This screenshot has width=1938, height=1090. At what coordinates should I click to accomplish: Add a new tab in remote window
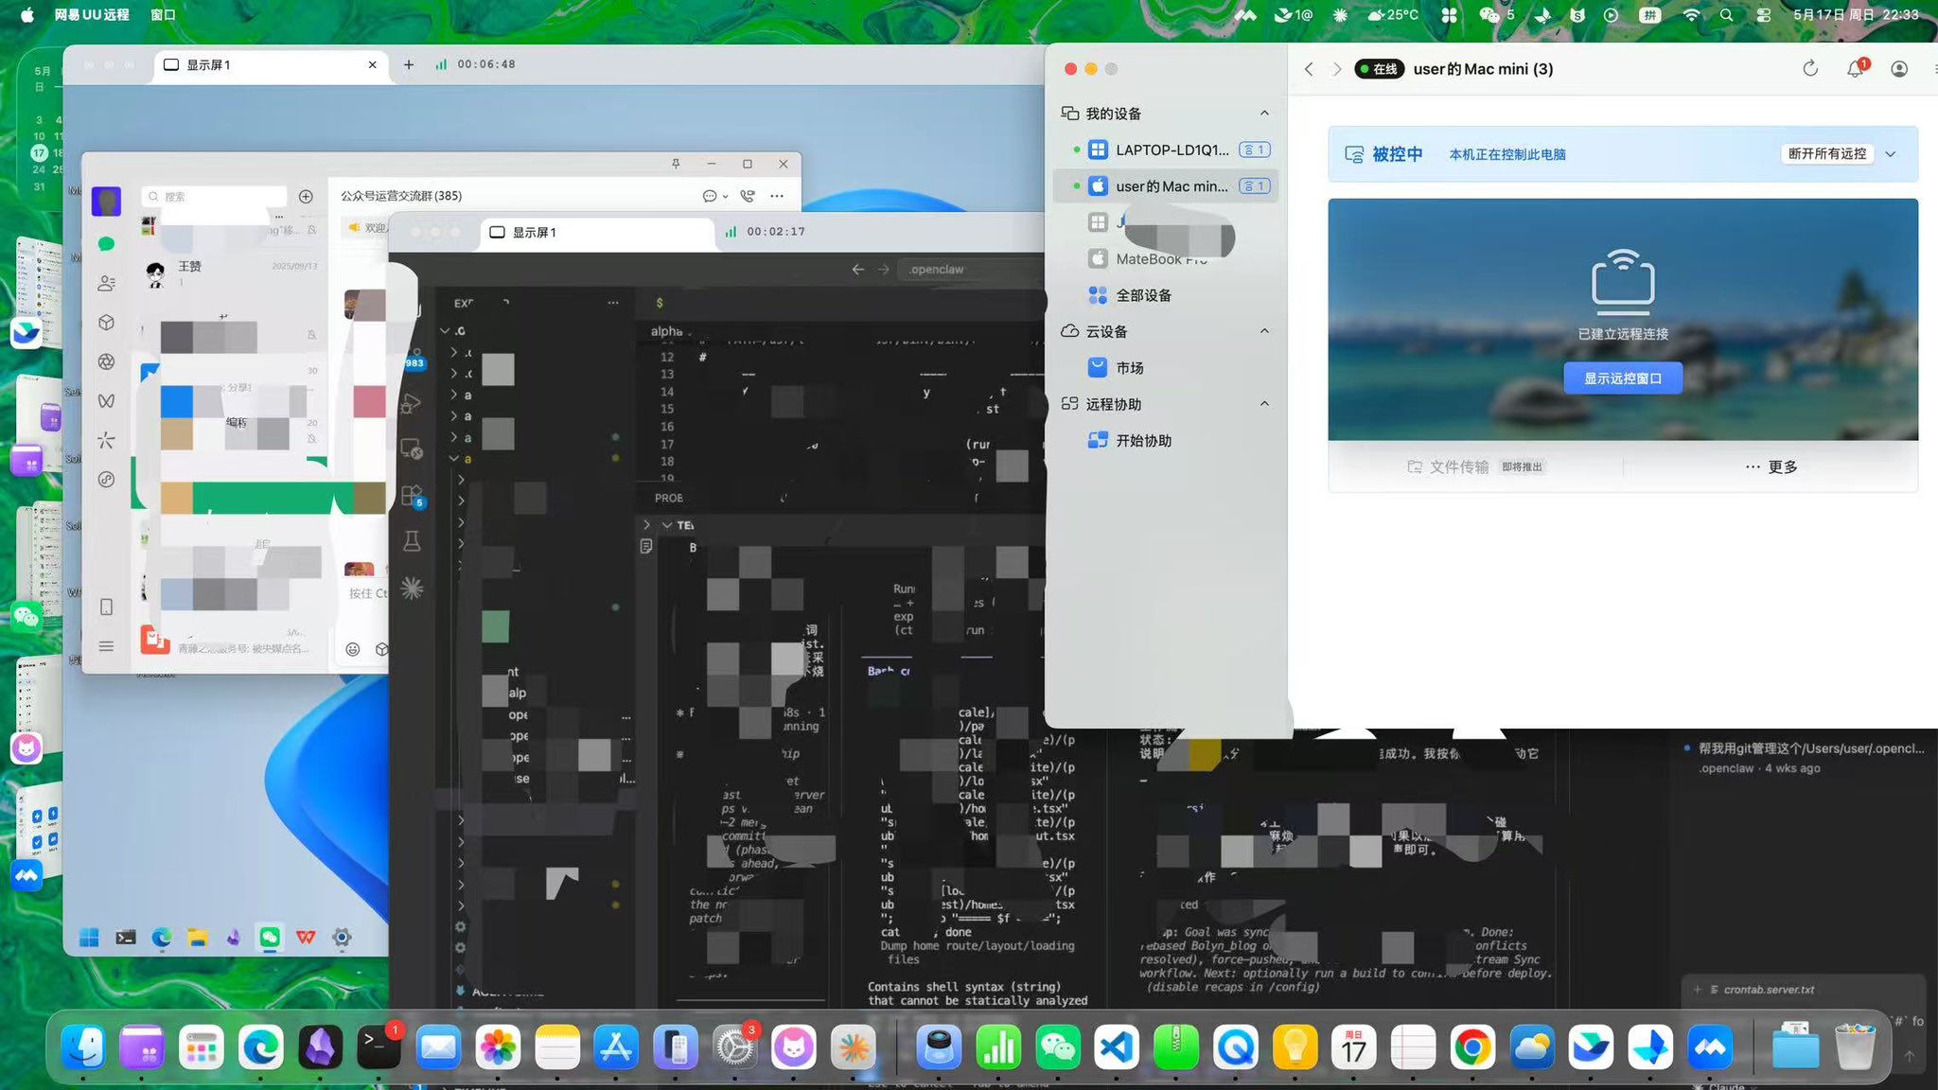(x=408, y=64)
